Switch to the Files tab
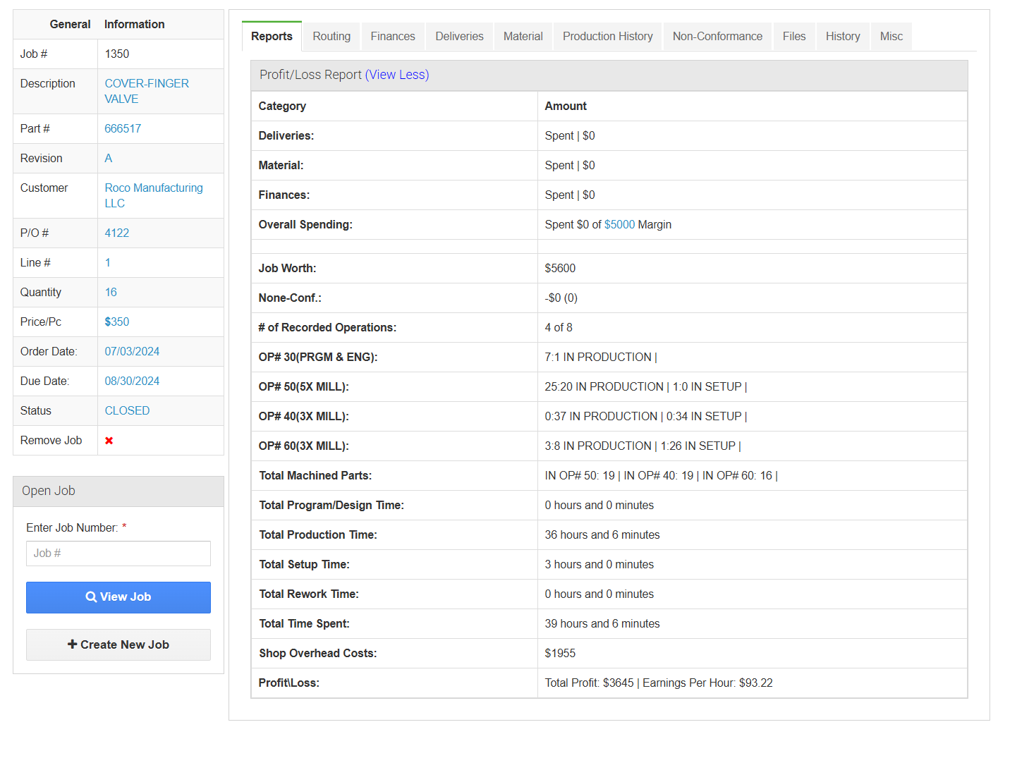This screenshot has width=1029, height=758. [x=794, y=36]
